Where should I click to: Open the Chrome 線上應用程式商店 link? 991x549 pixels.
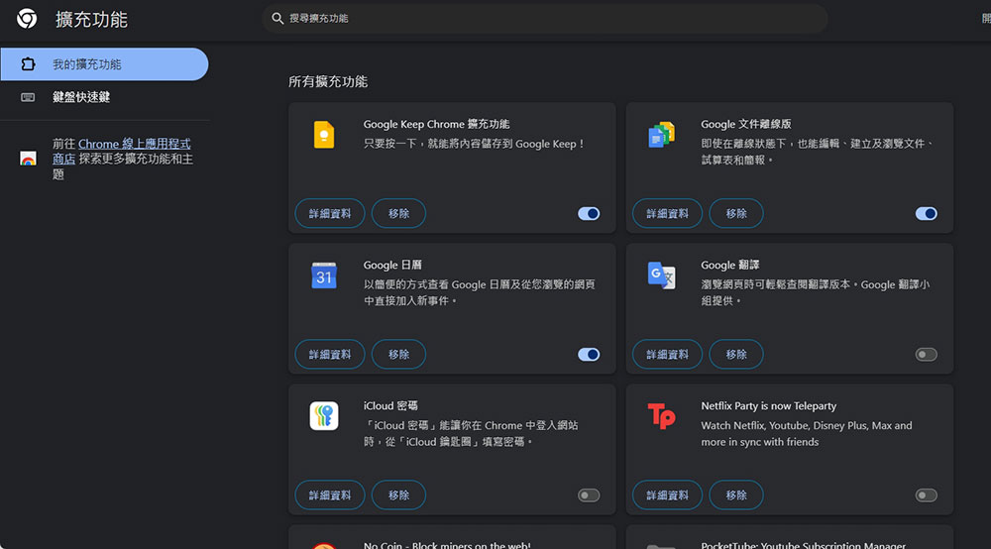pos(121,151)
